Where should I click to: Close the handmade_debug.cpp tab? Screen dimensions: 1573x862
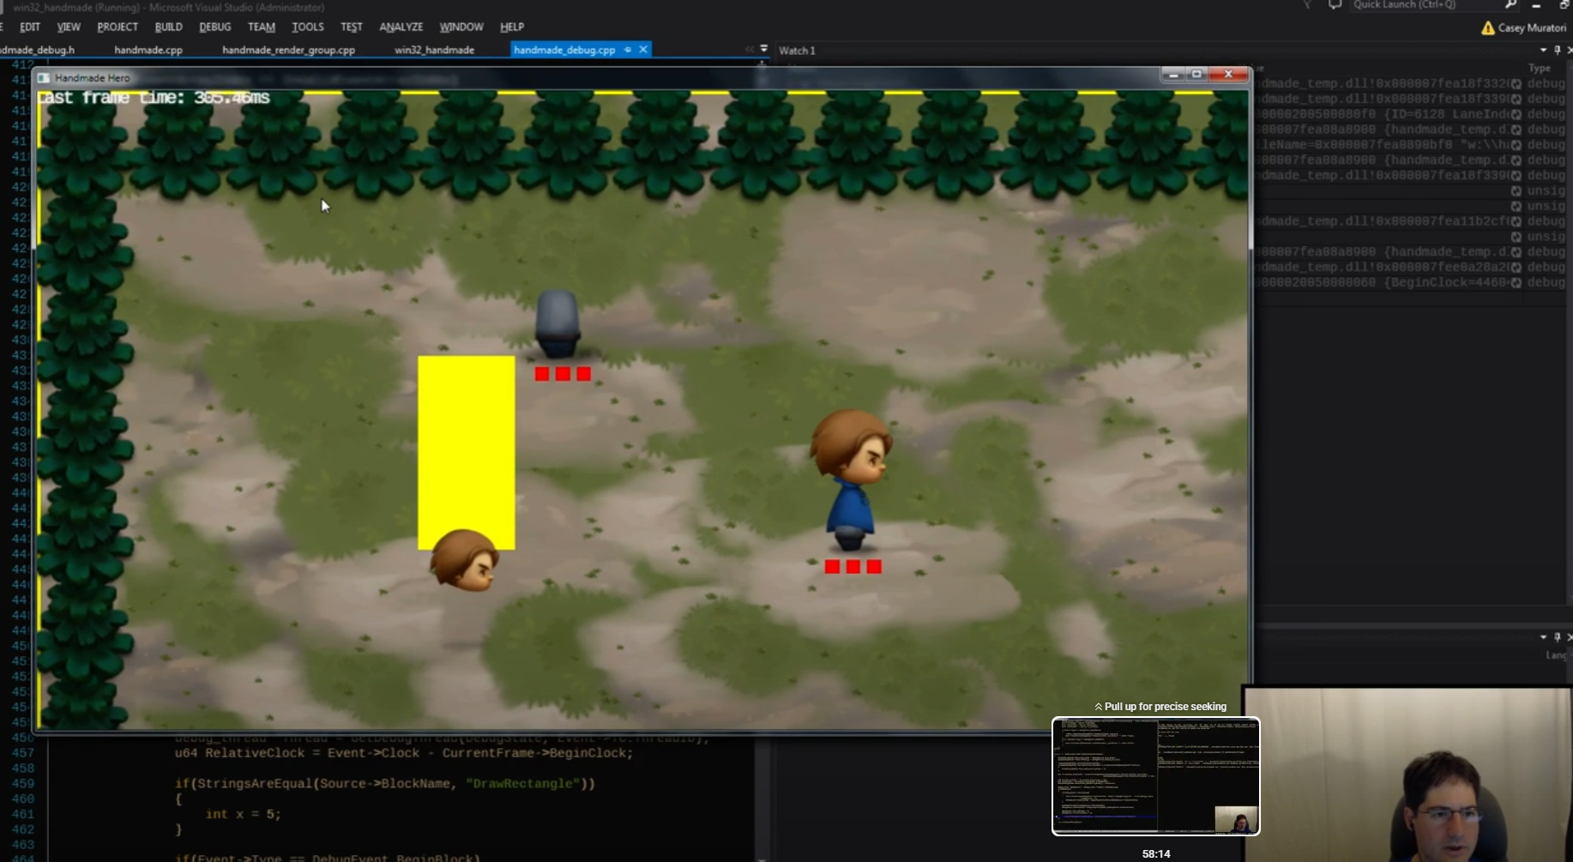(643, 50)
